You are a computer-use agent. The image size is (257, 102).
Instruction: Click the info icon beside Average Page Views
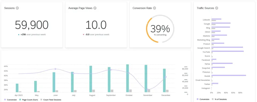point(95,8)
